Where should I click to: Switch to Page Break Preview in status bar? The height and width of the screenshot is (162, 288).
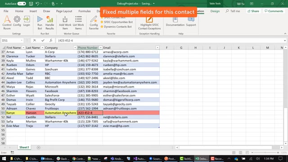click(247, 153)
